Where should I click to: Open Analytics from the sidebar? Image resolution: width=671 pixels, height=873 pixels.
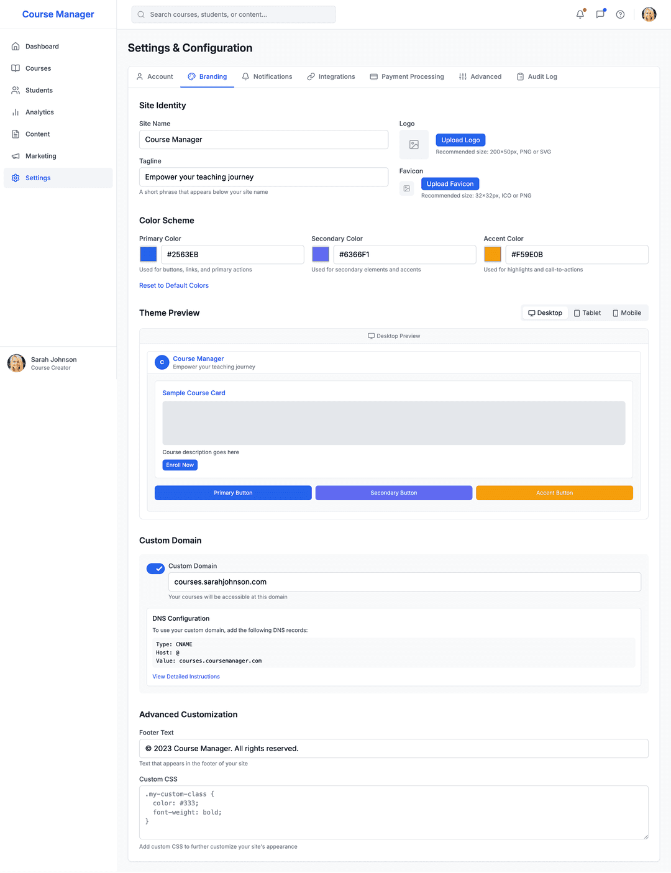point(40,112)
